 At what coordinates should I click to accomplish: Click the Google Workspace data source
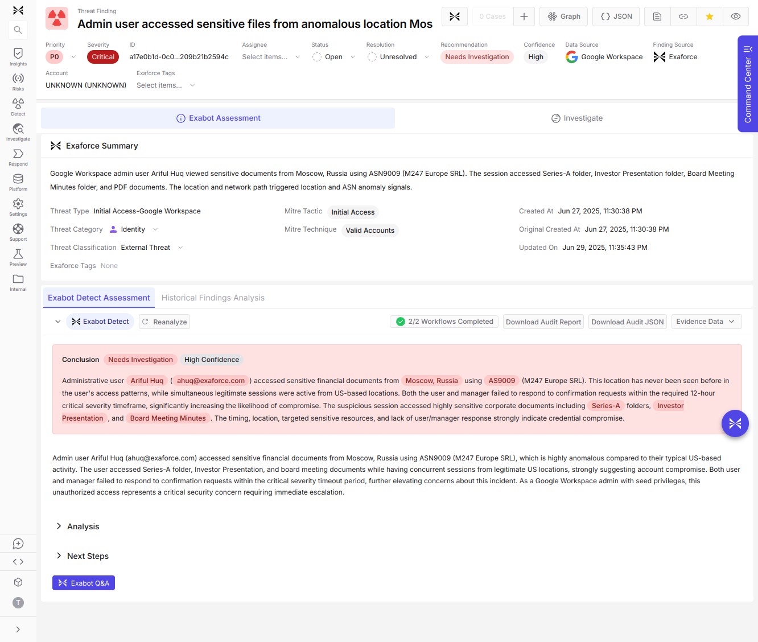tap(604, 57)
